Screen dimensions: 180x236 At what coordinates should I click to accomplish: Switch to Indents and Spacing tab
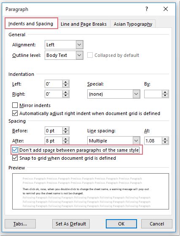pyautogui.click(x=31, y=24)
